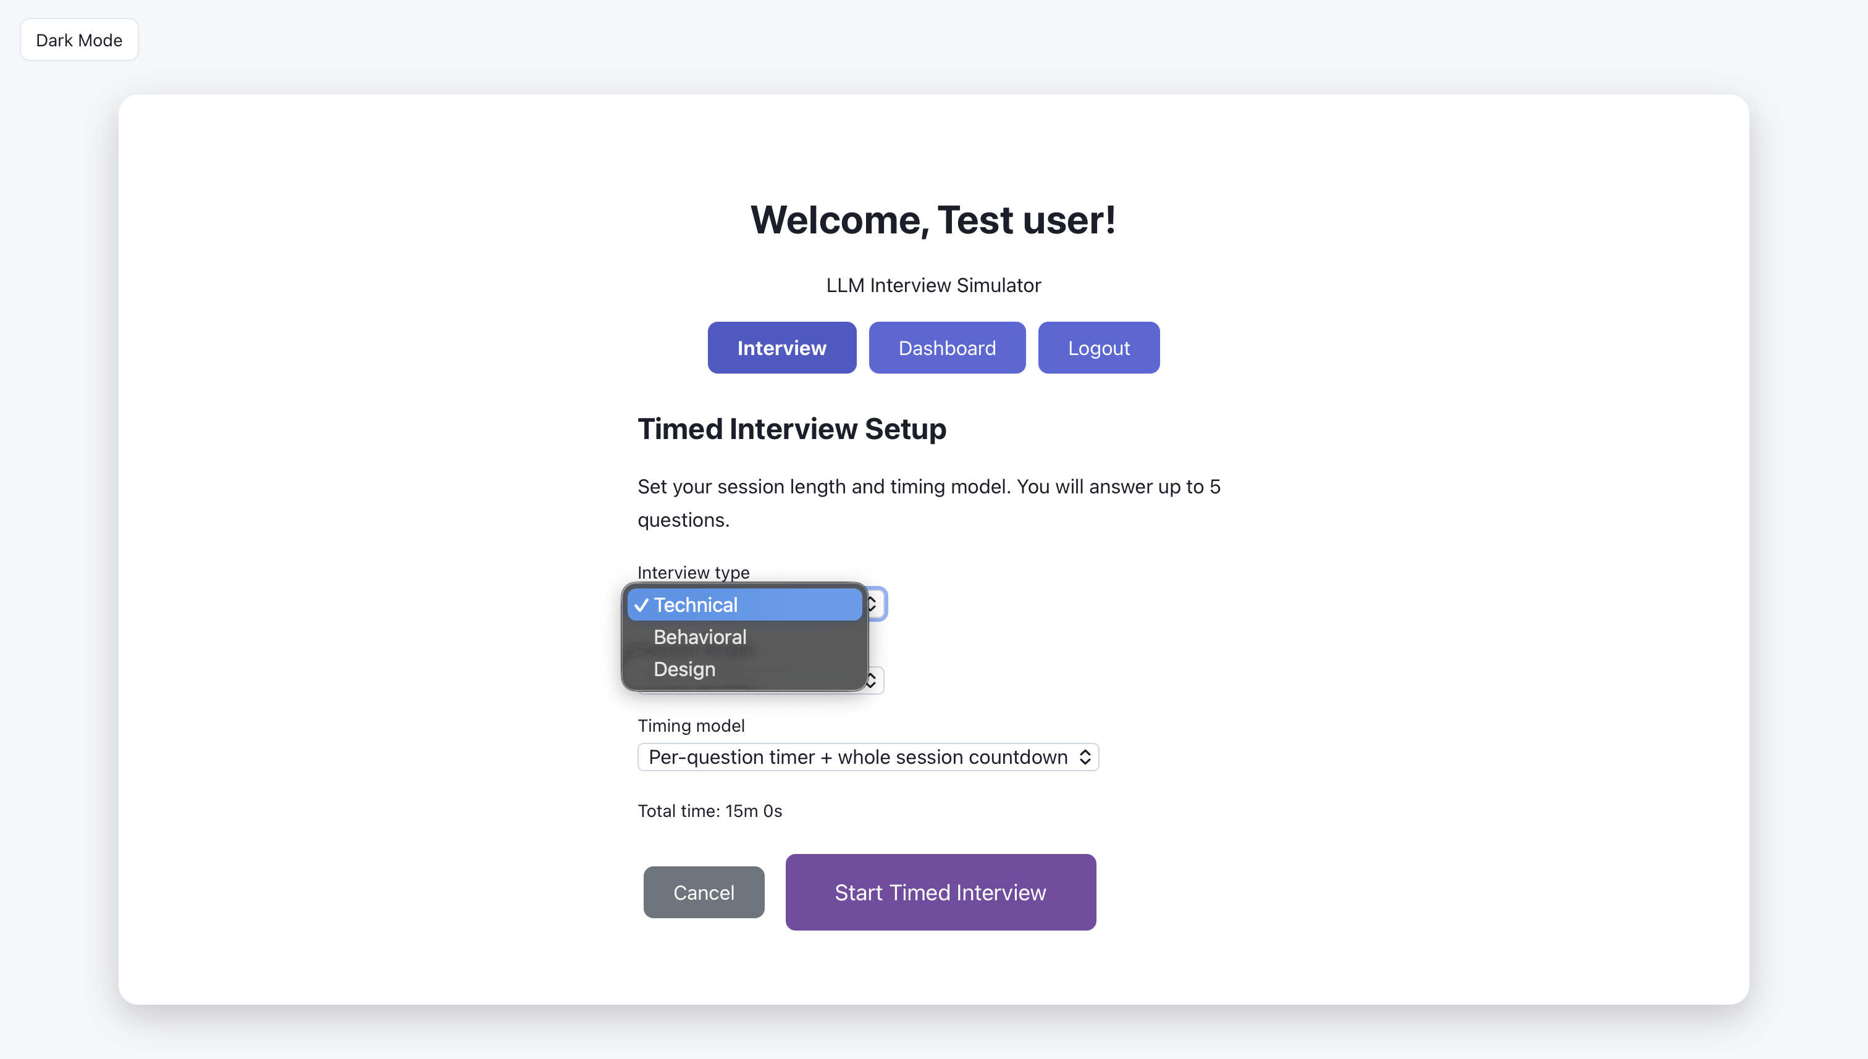The image size is (1868, 1059).
Task: Toggle the Dark Mode button
Action: (78, 40)
